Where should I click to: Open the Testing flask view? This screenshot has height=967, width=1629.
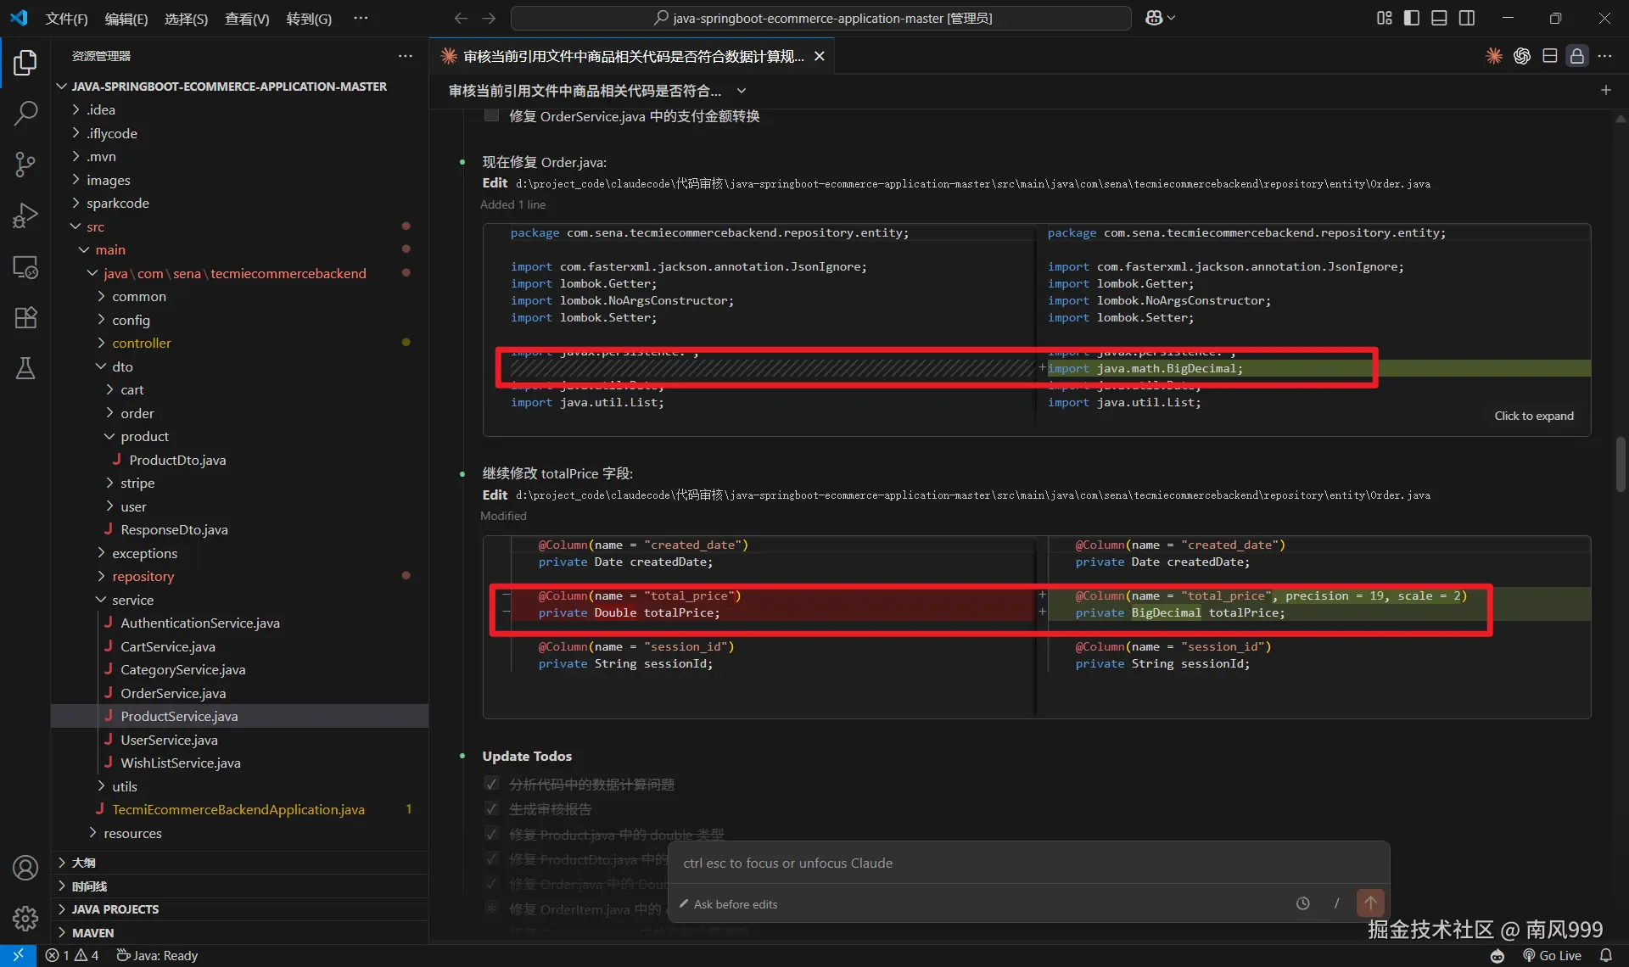[x=25, y=368]
